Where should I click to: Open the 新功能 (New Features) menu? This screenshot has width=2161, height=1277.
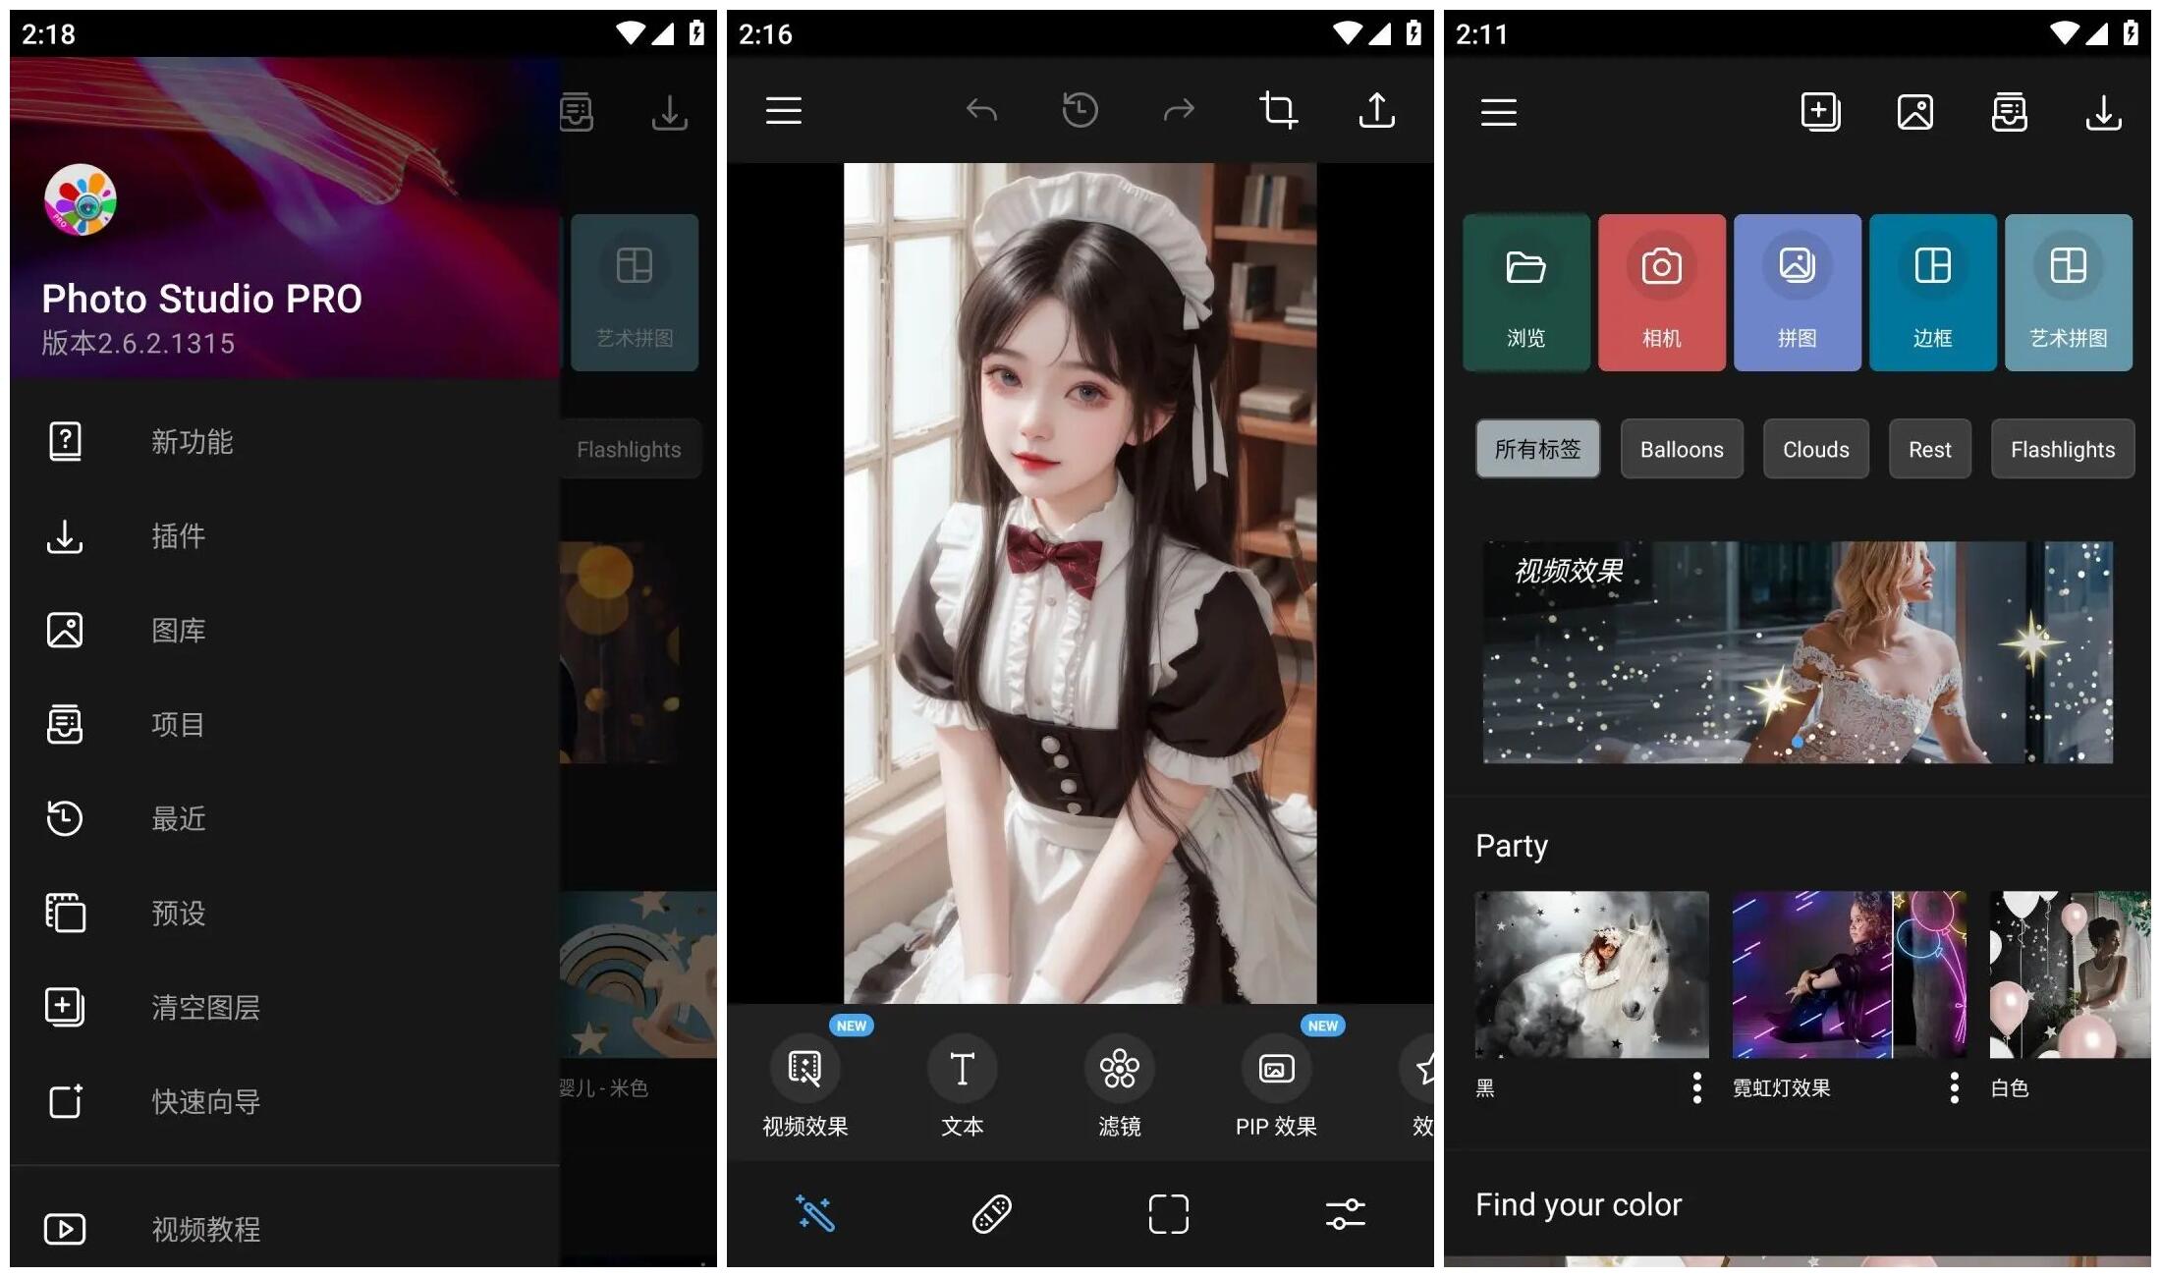point(196,441)
